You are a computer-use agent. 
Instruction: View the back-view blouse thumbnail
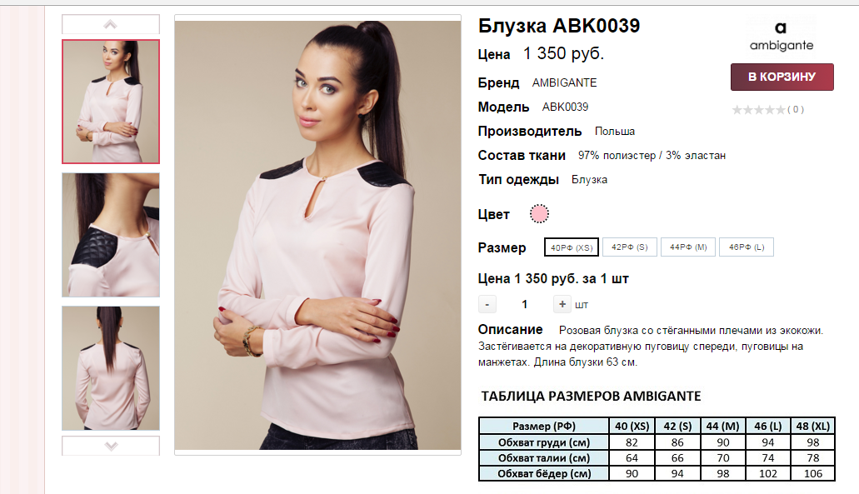[111, 368]
